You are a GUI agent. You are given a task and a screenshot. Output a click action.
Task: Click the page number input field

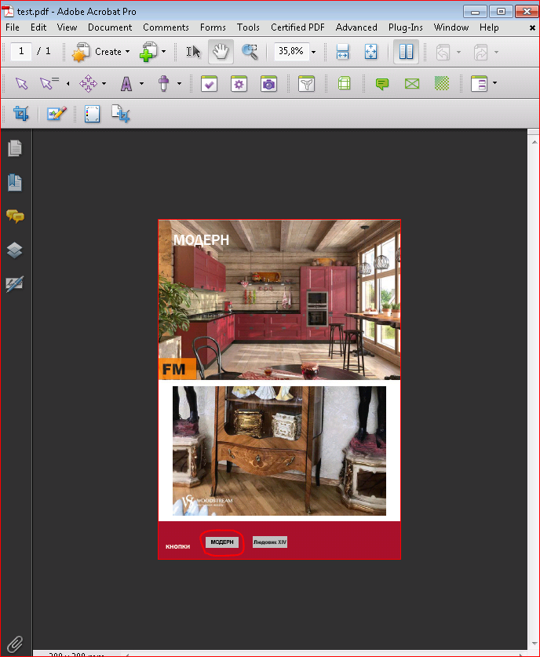21,52
